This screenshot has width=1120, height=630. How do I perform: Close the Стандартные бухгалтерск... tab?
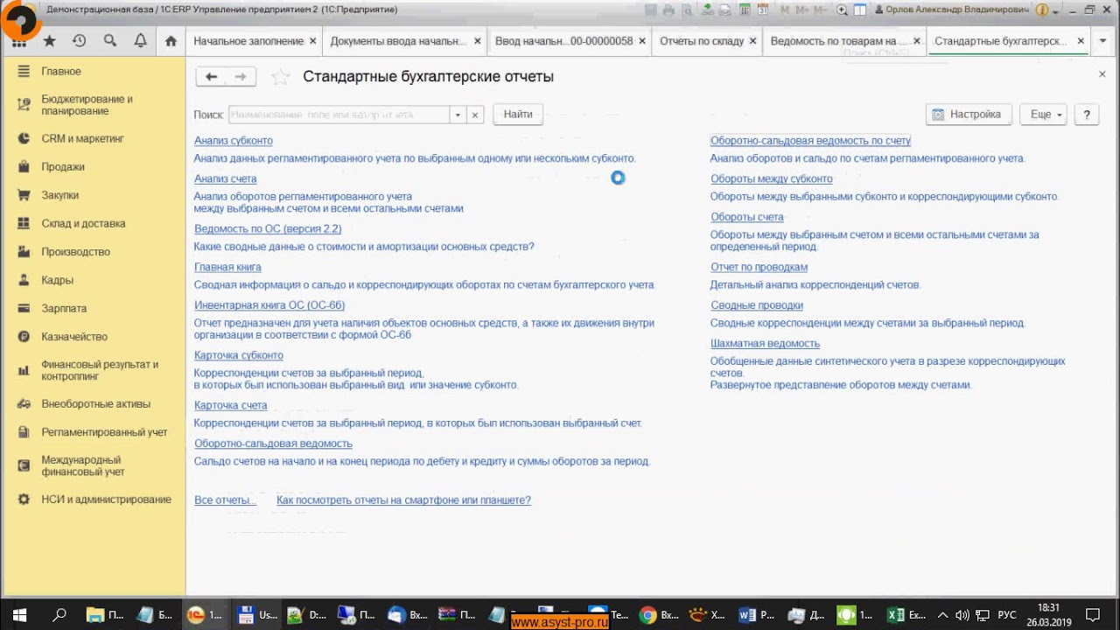coord(1081,41)
